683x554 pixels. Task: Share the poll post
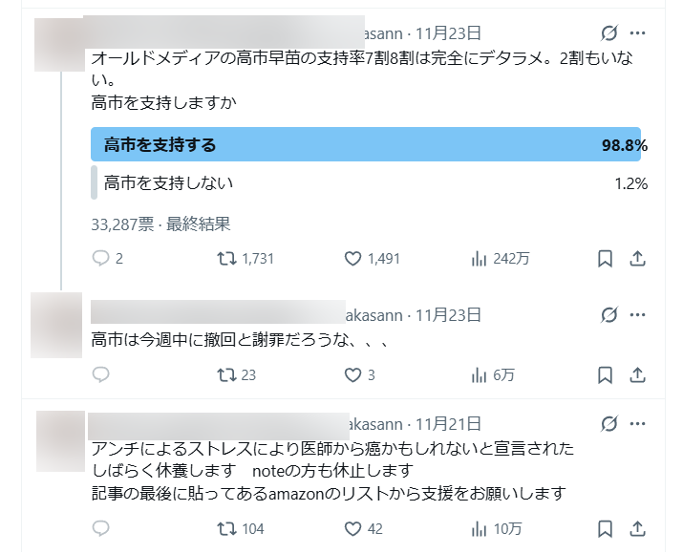(x=638, y=258)
